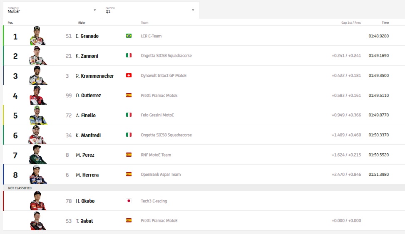Click the Italian flag next to Zannoni
Screen dimensions: 405x234
coord(129,56)
